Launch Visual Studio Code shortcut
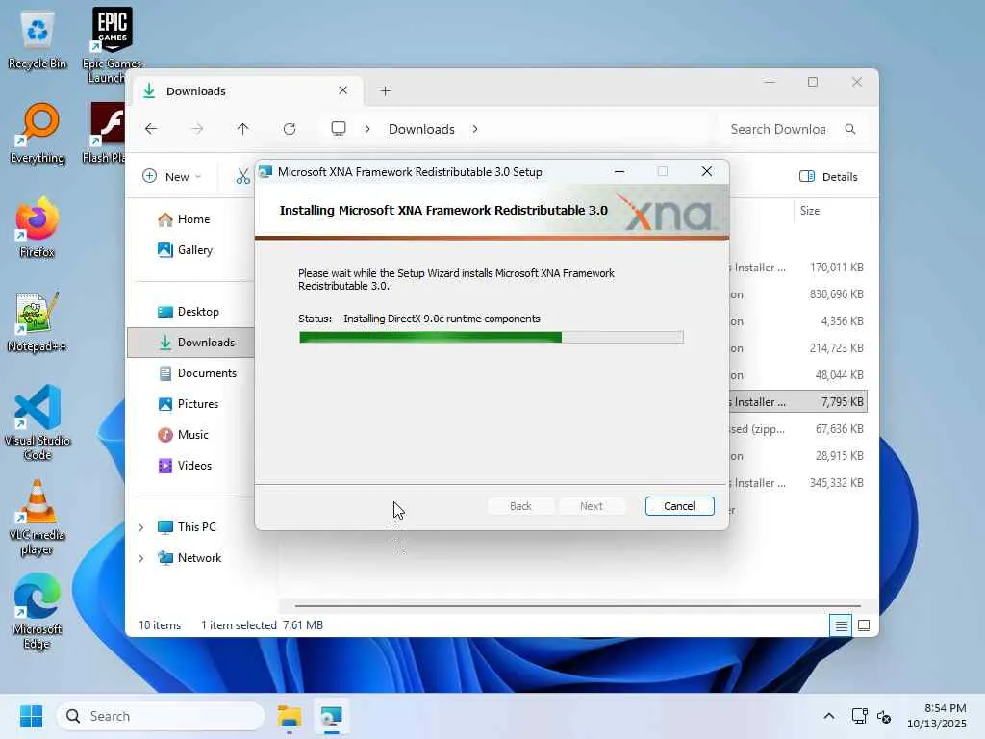 [38, 422]
